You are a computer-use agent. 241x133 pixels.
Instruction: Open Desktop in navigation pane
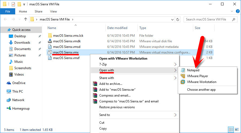[x=20, y=36]
